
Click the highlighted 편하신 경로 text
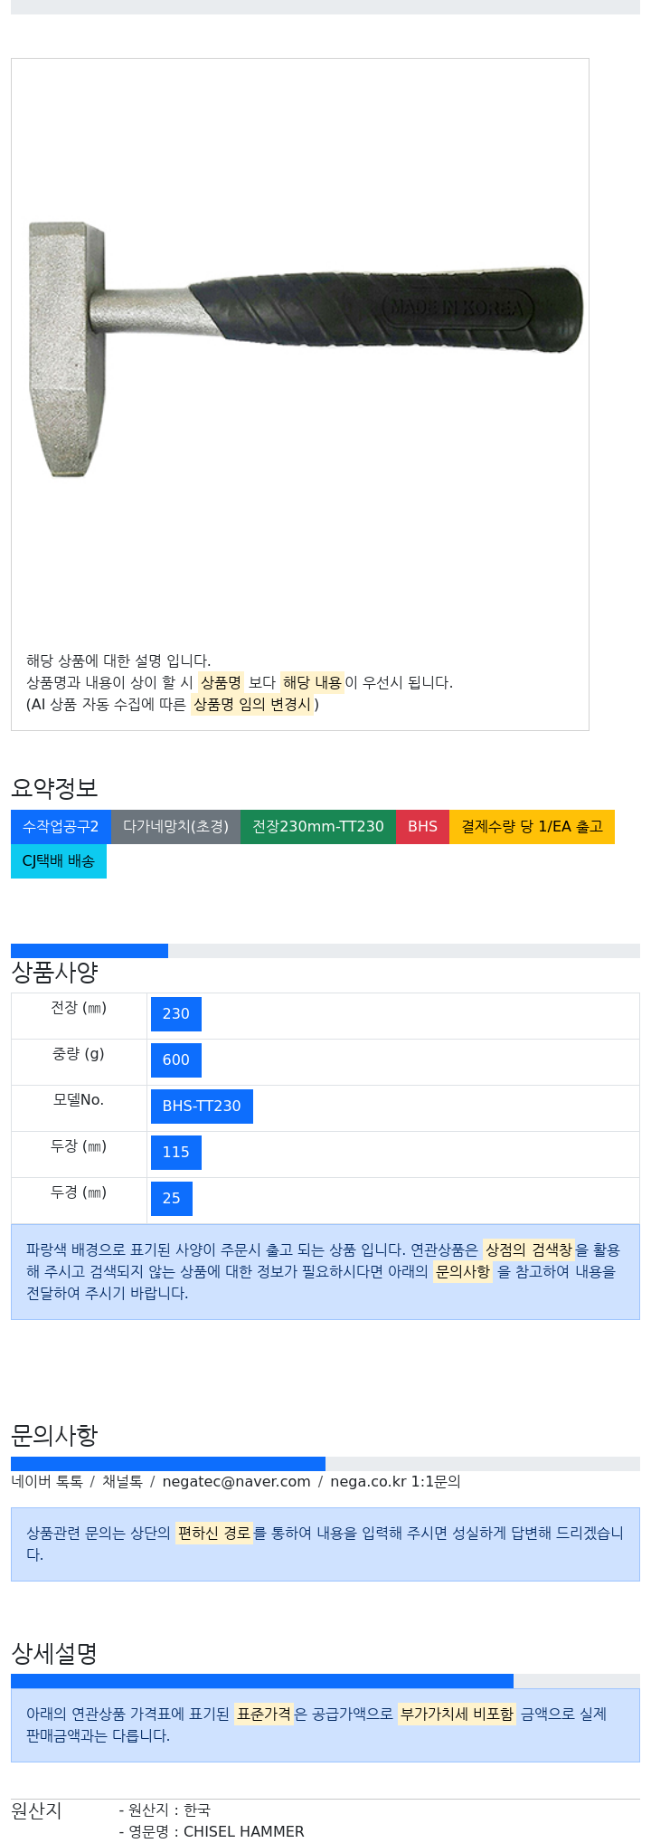click(x=213, y=1534)
